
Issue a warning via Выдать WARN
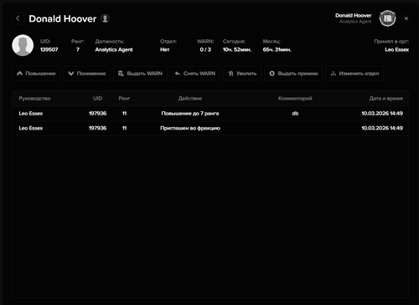tap(140, 74)
